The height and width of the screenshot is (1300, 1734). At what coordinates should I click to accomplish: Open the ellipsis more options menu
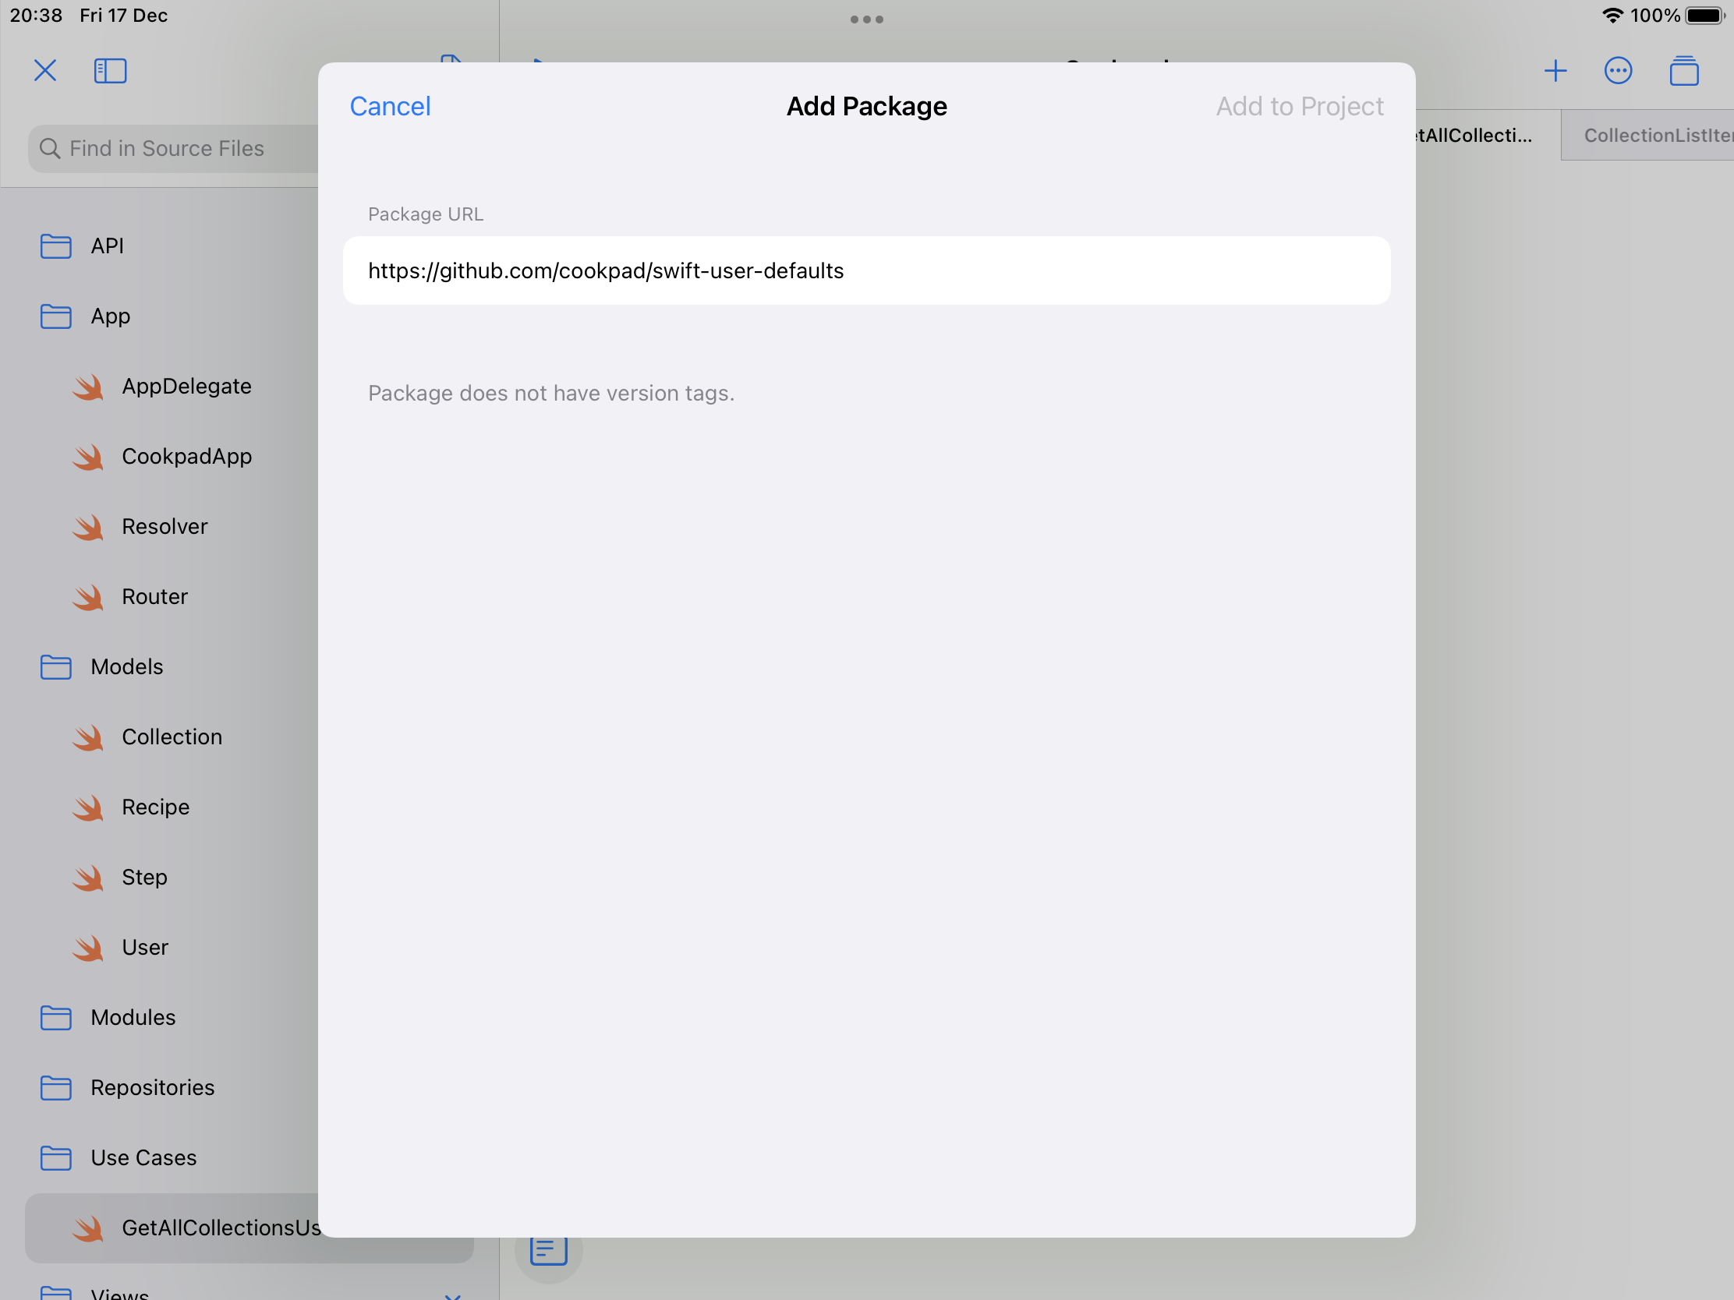[x=1618, y=71]
